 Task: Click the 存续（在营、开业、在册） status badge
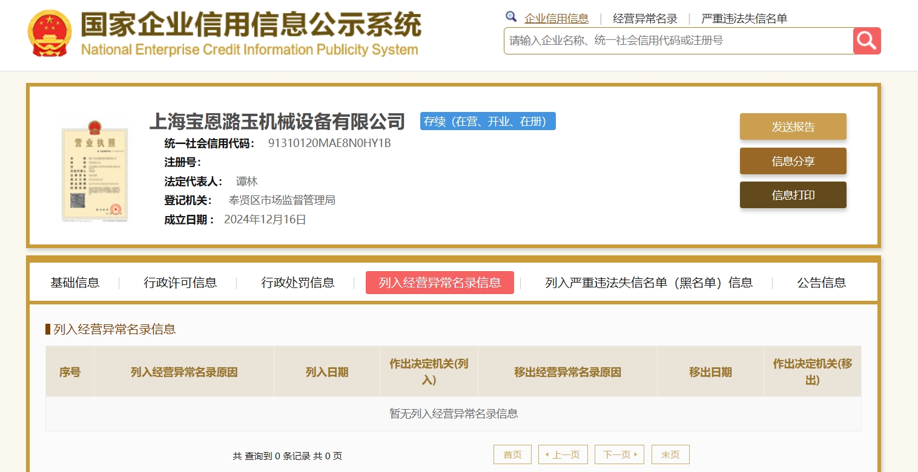[x=488, y=121]
